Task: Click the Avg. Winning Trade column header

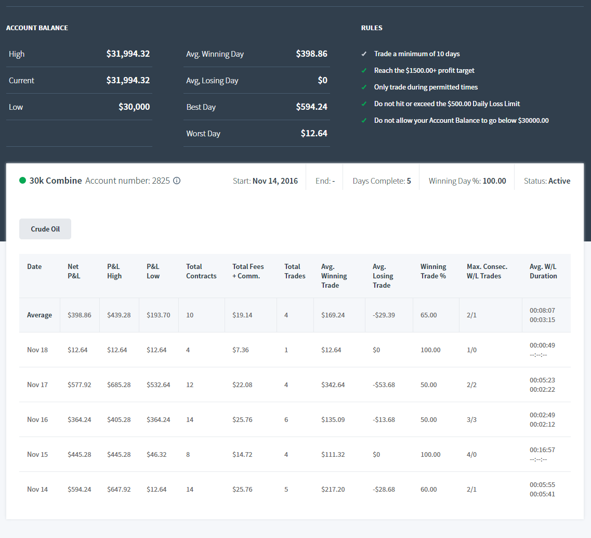Action: point(334,276)
